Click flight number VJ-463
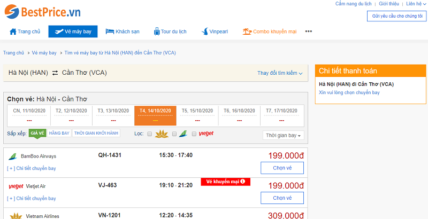This screenshot has height=219, width=428. point(108,185)
